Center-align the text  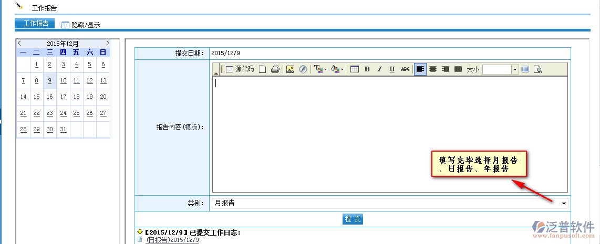pos(433,69)
